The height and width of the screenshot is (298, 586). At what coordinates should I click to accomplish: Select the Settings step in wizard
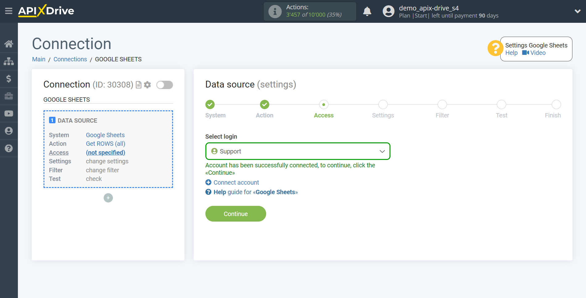pos(383,104)
